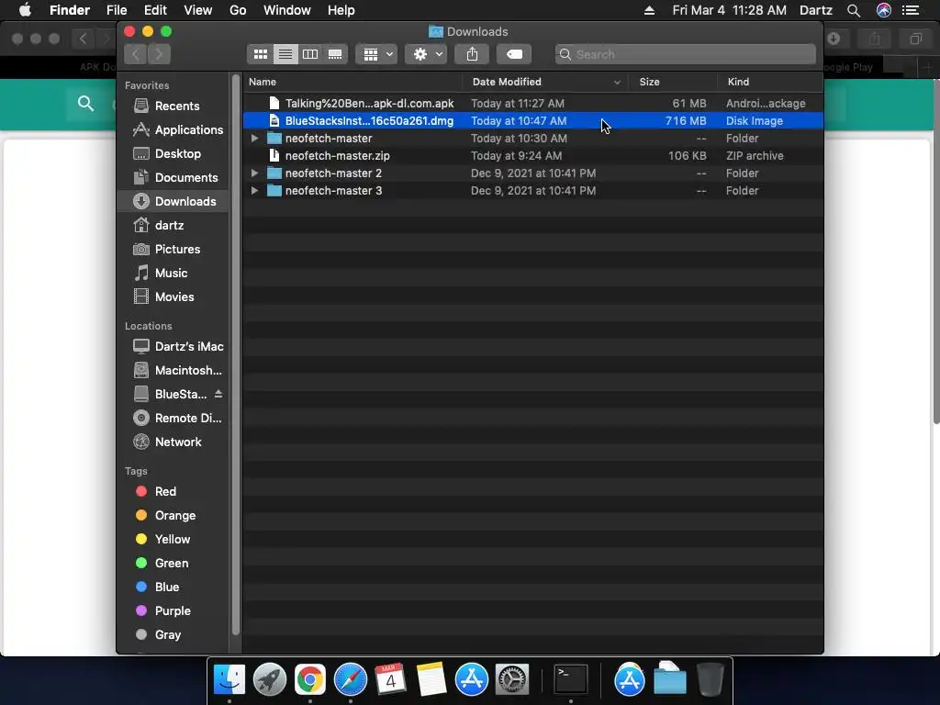Sort by the Kind column
The width and height of the screenshot is (940, 705).
click(x=770, y=82)
